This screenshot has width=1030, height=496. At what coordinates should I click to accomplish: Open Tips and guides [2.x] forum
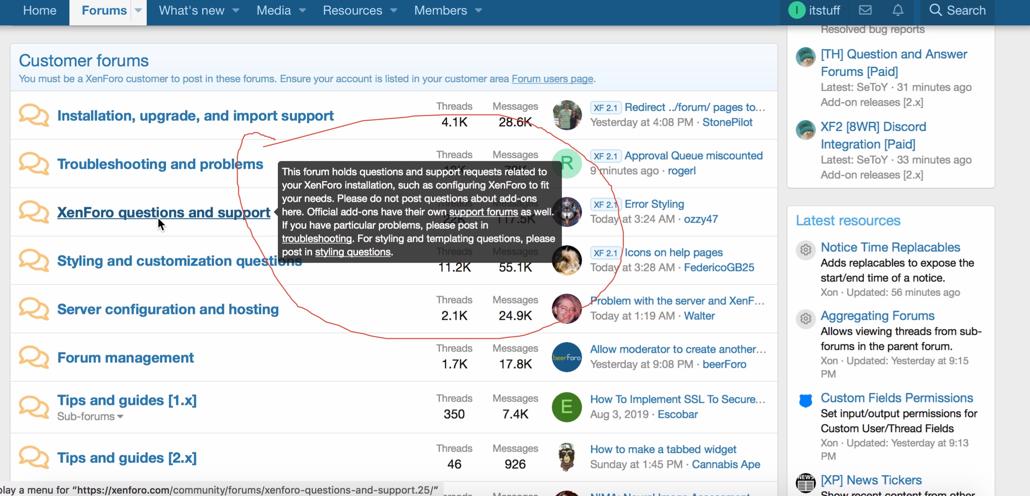tap(127, 458)
